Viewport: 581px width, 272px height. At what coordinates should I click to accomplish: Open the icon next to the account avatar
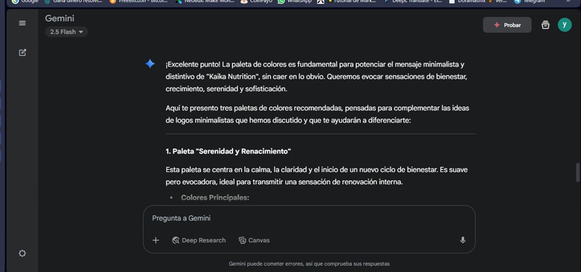pos(545,25)
